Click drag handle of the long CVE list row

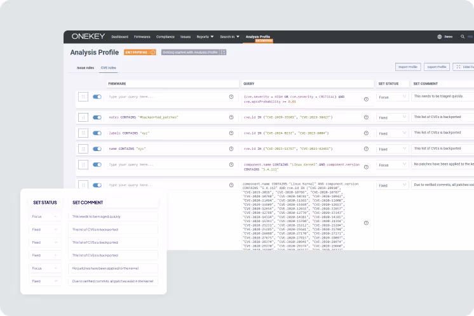(83, 185)
